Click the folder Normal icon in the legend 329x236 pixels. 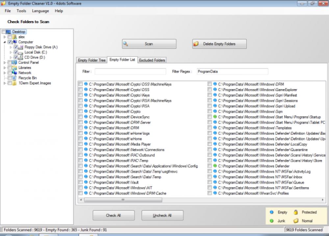pyautogui.click(x=296, y=221)
